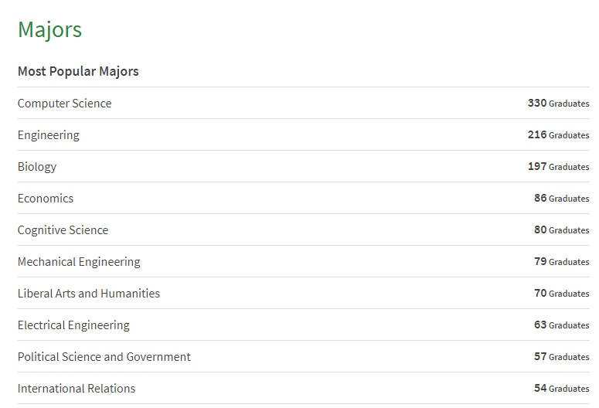Click the Majors section heading
599x408 pixels.
click(49, 30)
